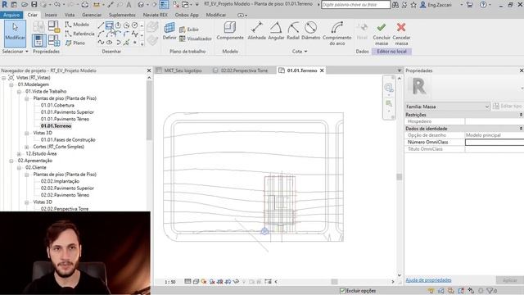Switch to the Gerenciar ribbon tab
The height and width of the screenshot is (295, 524).
(x=92, y=15)
